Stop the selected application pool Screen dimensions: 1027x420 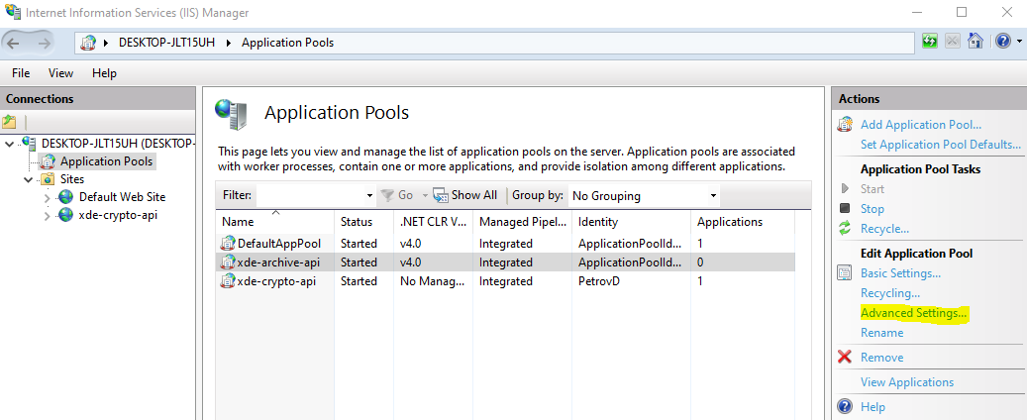pos(873,209)
